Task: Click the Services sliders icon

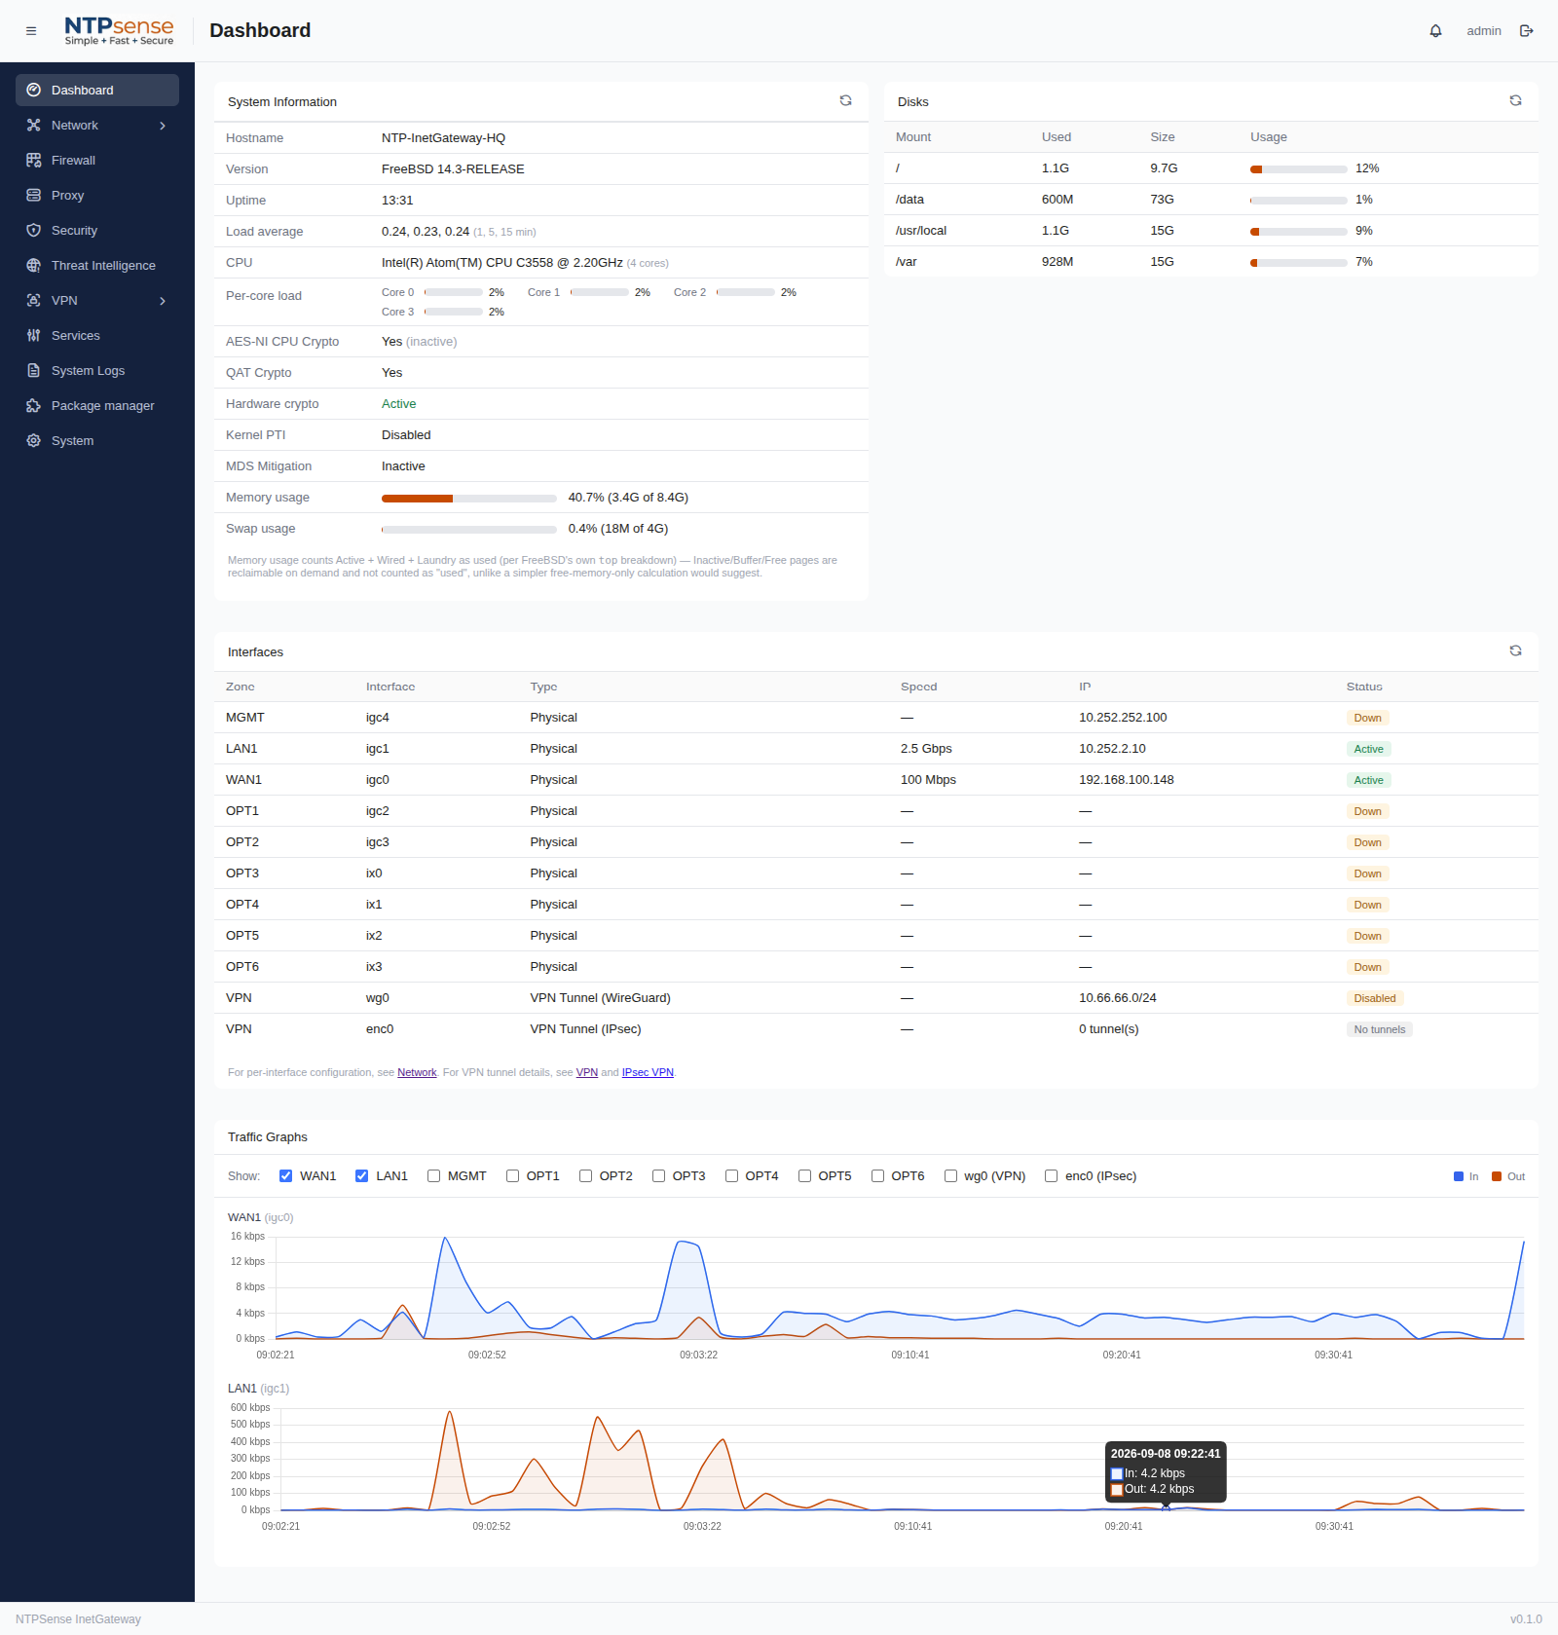Action: 34,335
